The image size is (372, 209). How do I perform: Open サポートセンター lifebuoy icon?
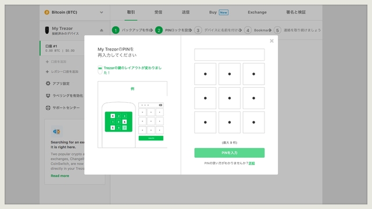[x=48, y=107]
